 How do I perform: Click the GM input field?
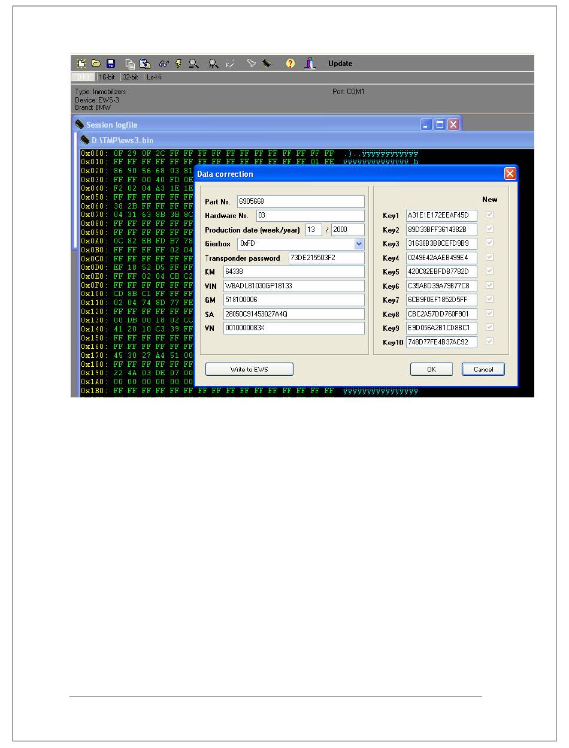[294, 300]
